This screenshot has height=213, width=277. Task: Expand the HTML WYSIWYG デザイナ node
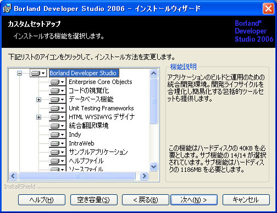click(38, 117)
